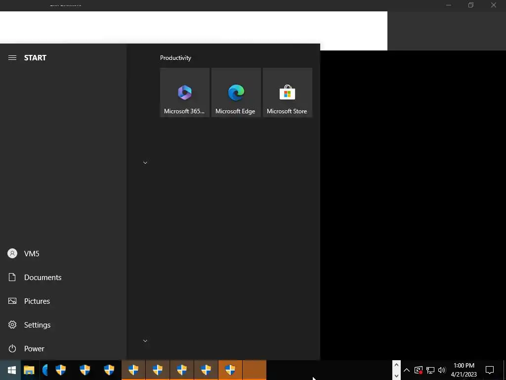Expand the upper chevron in app list
This screenshot has height=380, width=506.
pyautogui.click(x=145, y=162)
